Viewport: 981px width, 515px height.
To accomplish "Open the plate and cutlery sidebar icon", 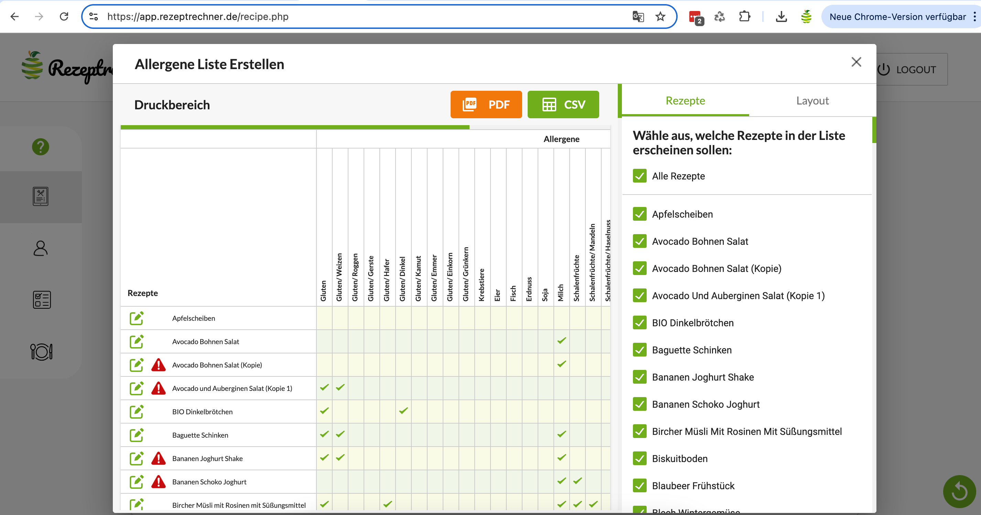I will coord(41,352).
